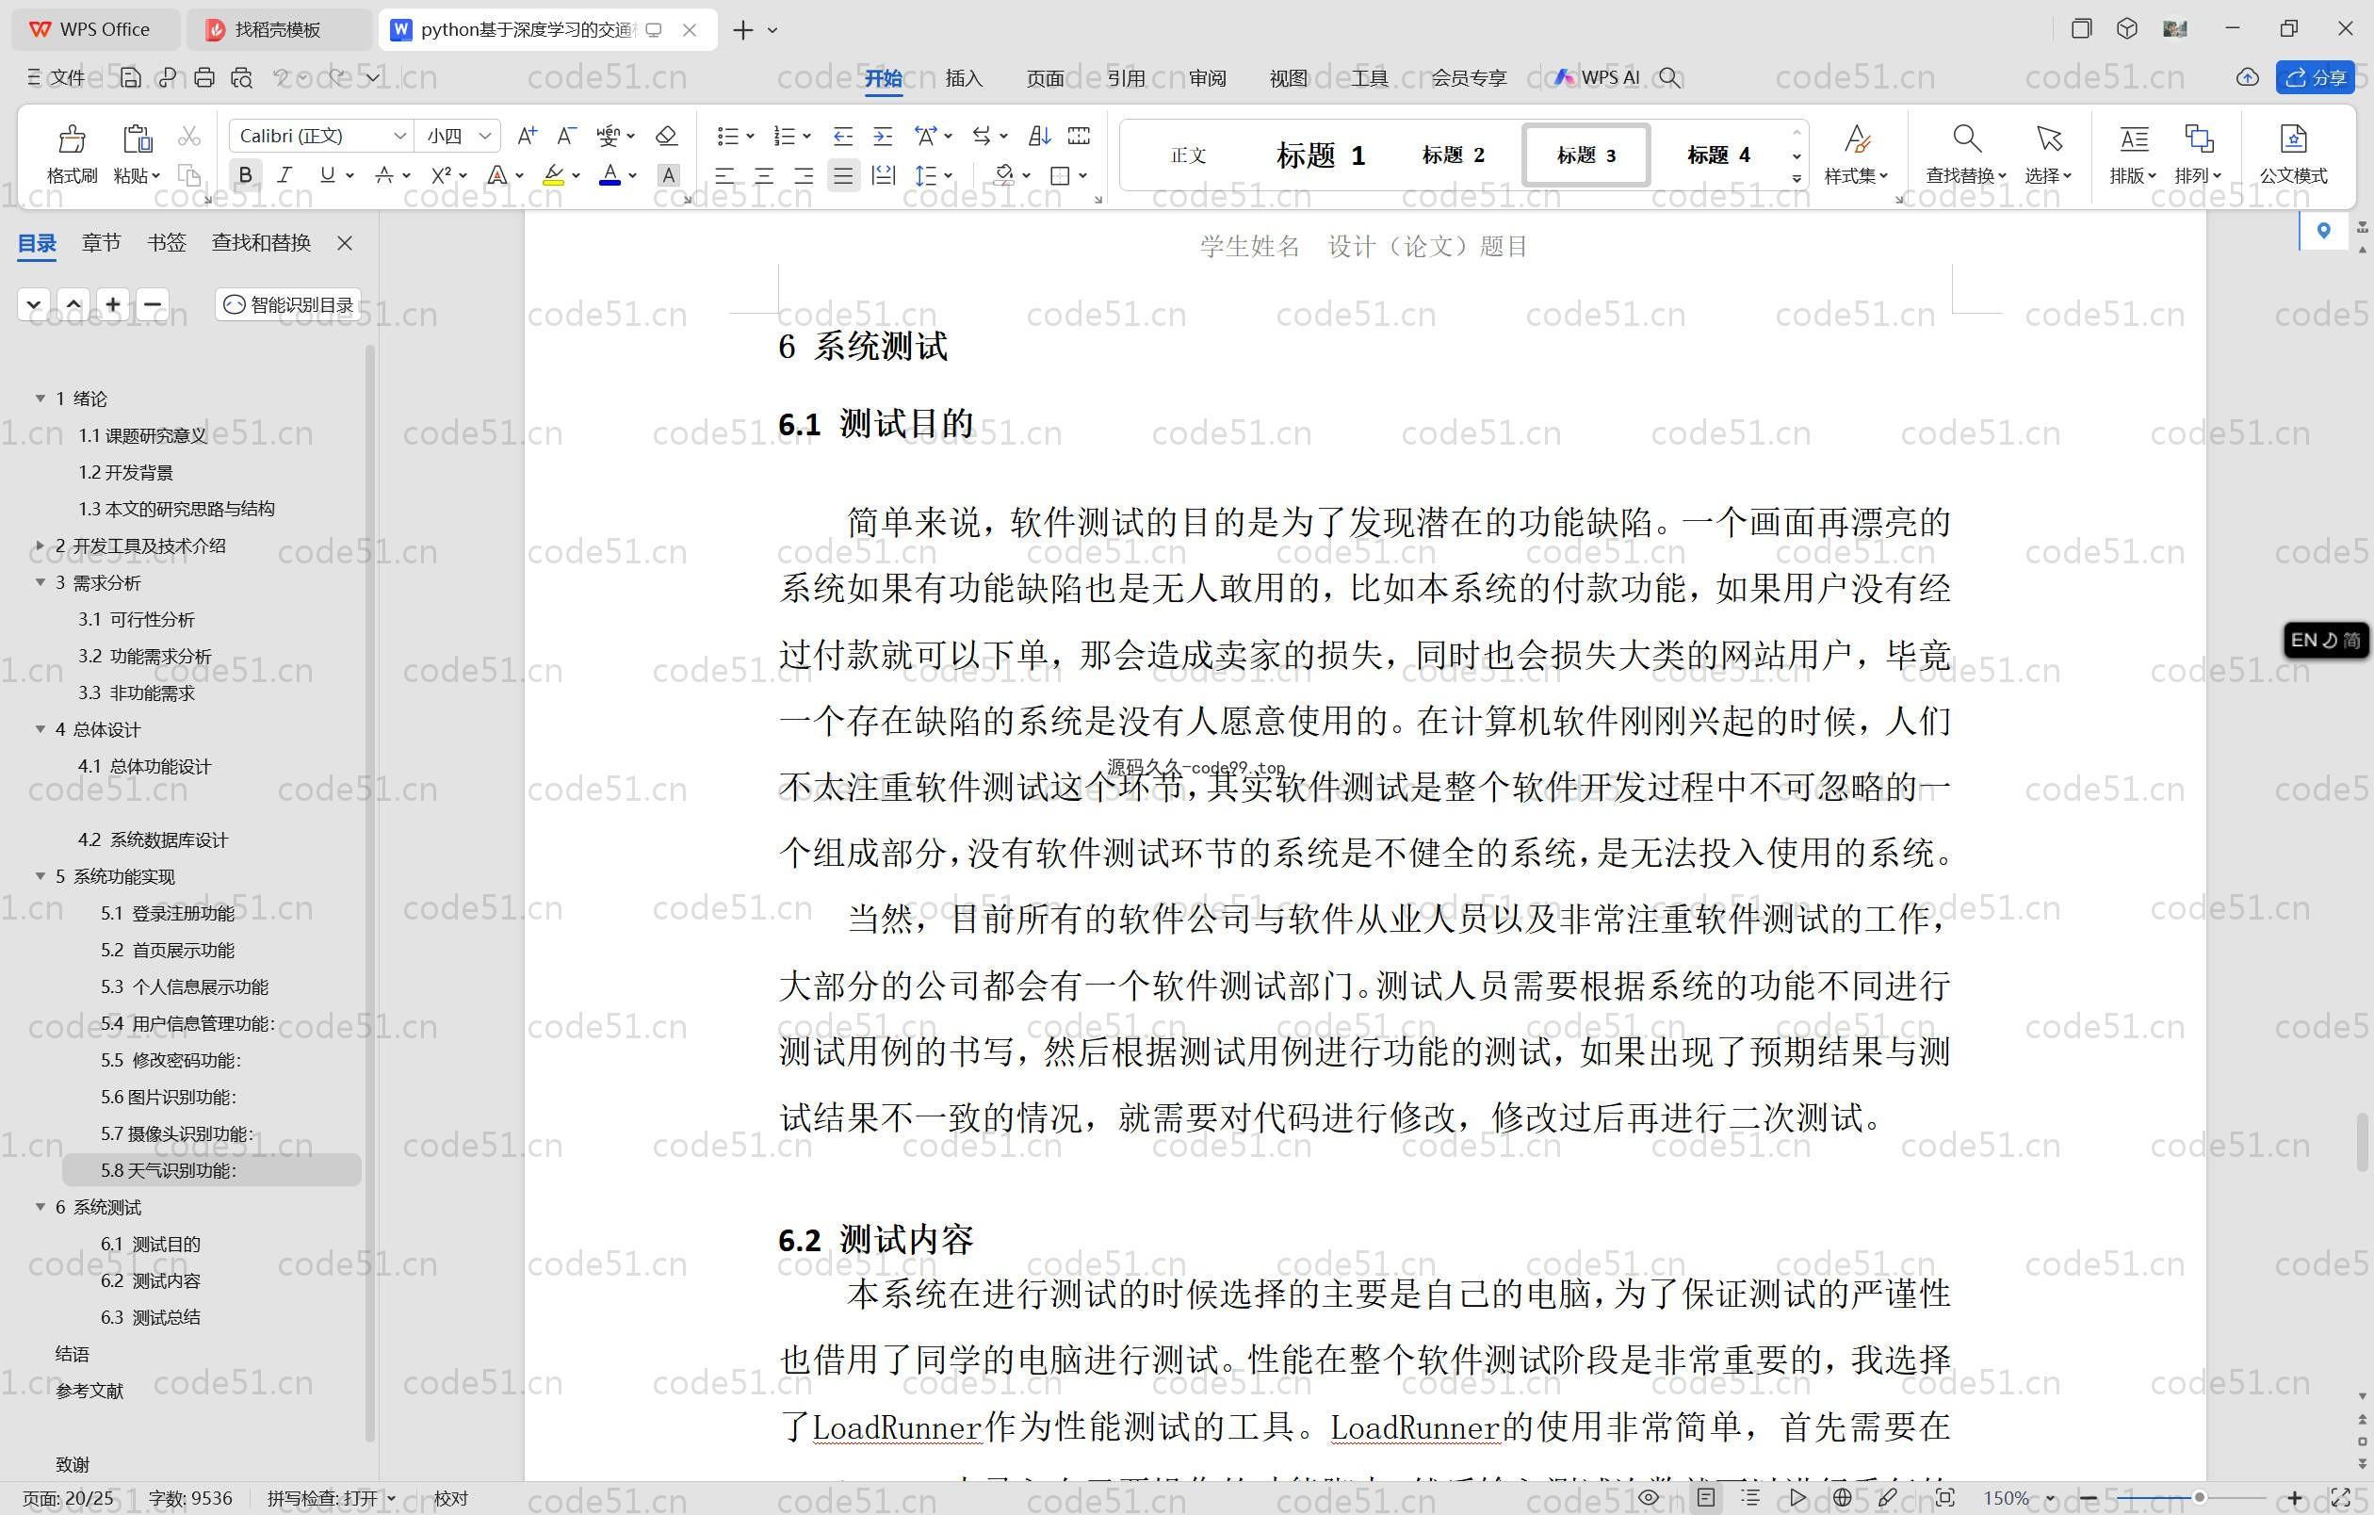Click the Distributed alignment icon

pyautogui.click(x=884, y=176)
